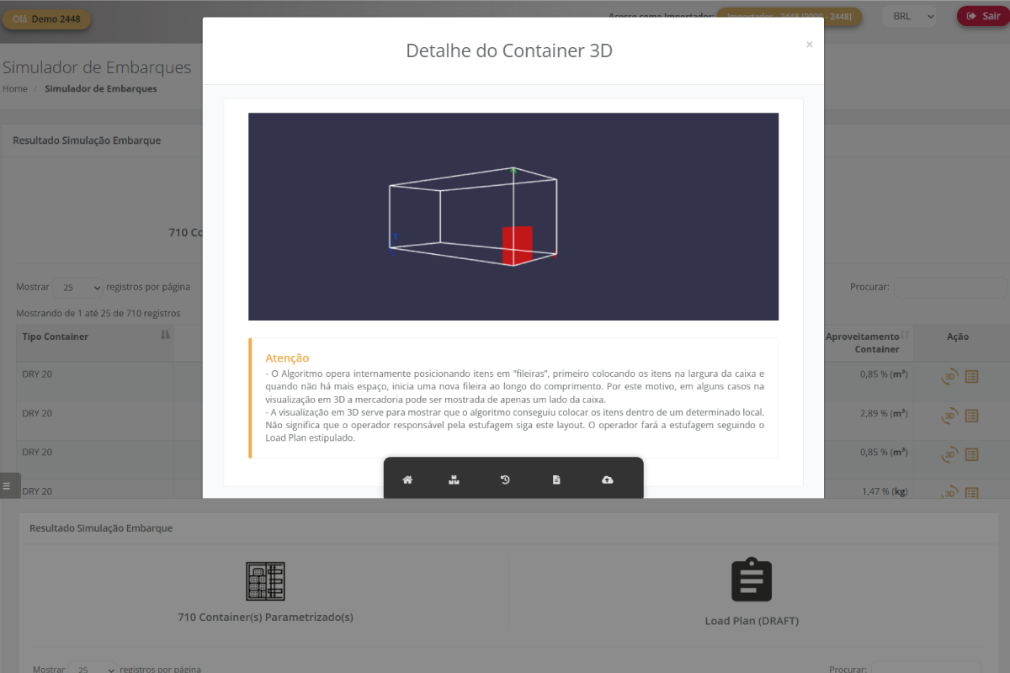Click the Olá Demo 2448 user button
1010x673 pixels.
pyautogui.click(x=46, y=19)
